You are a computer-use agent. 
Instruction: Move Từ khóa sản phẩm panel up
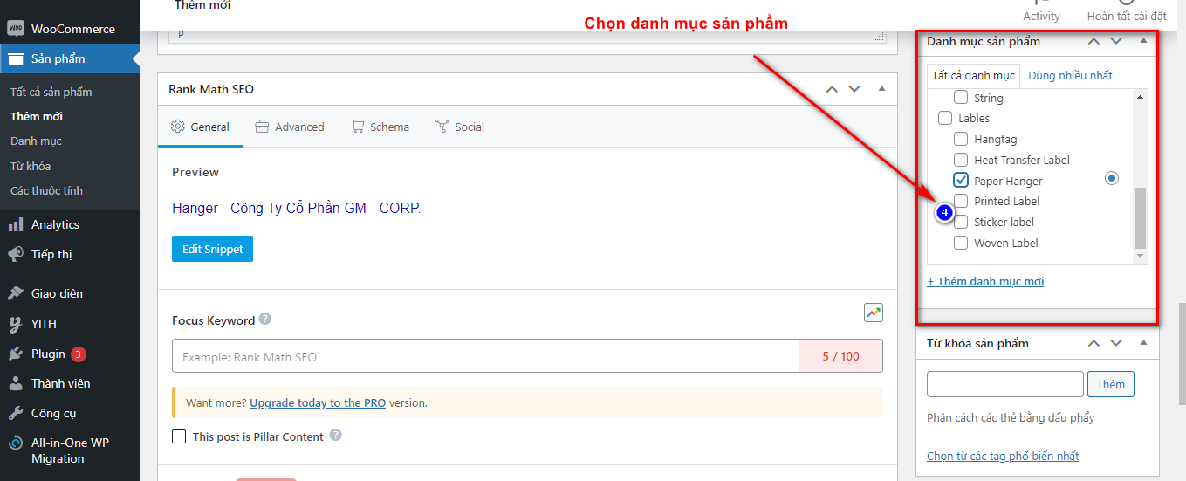(1093, 343)
